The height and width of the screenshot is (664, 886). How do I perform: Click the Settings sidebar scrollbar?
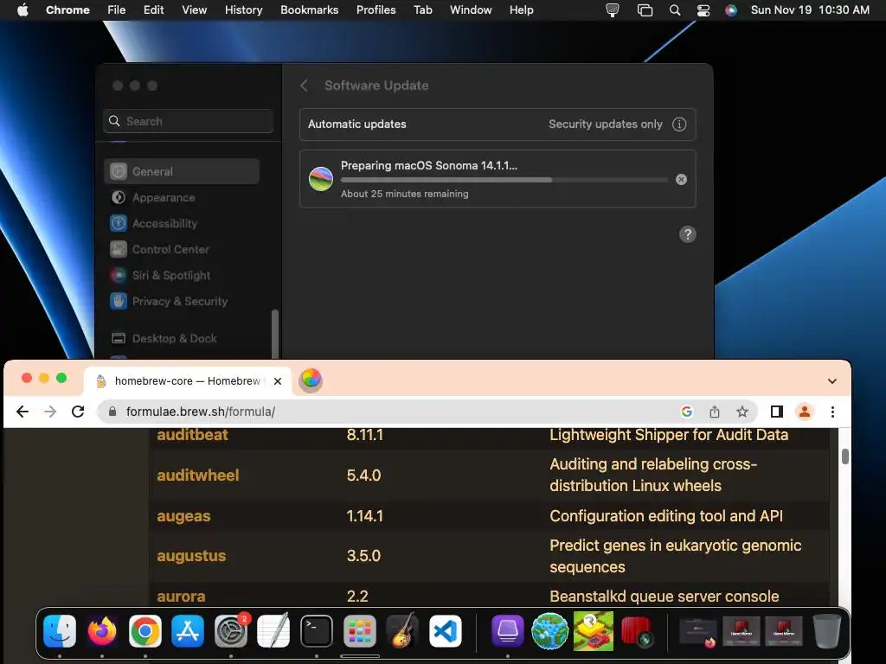point(275,334)
